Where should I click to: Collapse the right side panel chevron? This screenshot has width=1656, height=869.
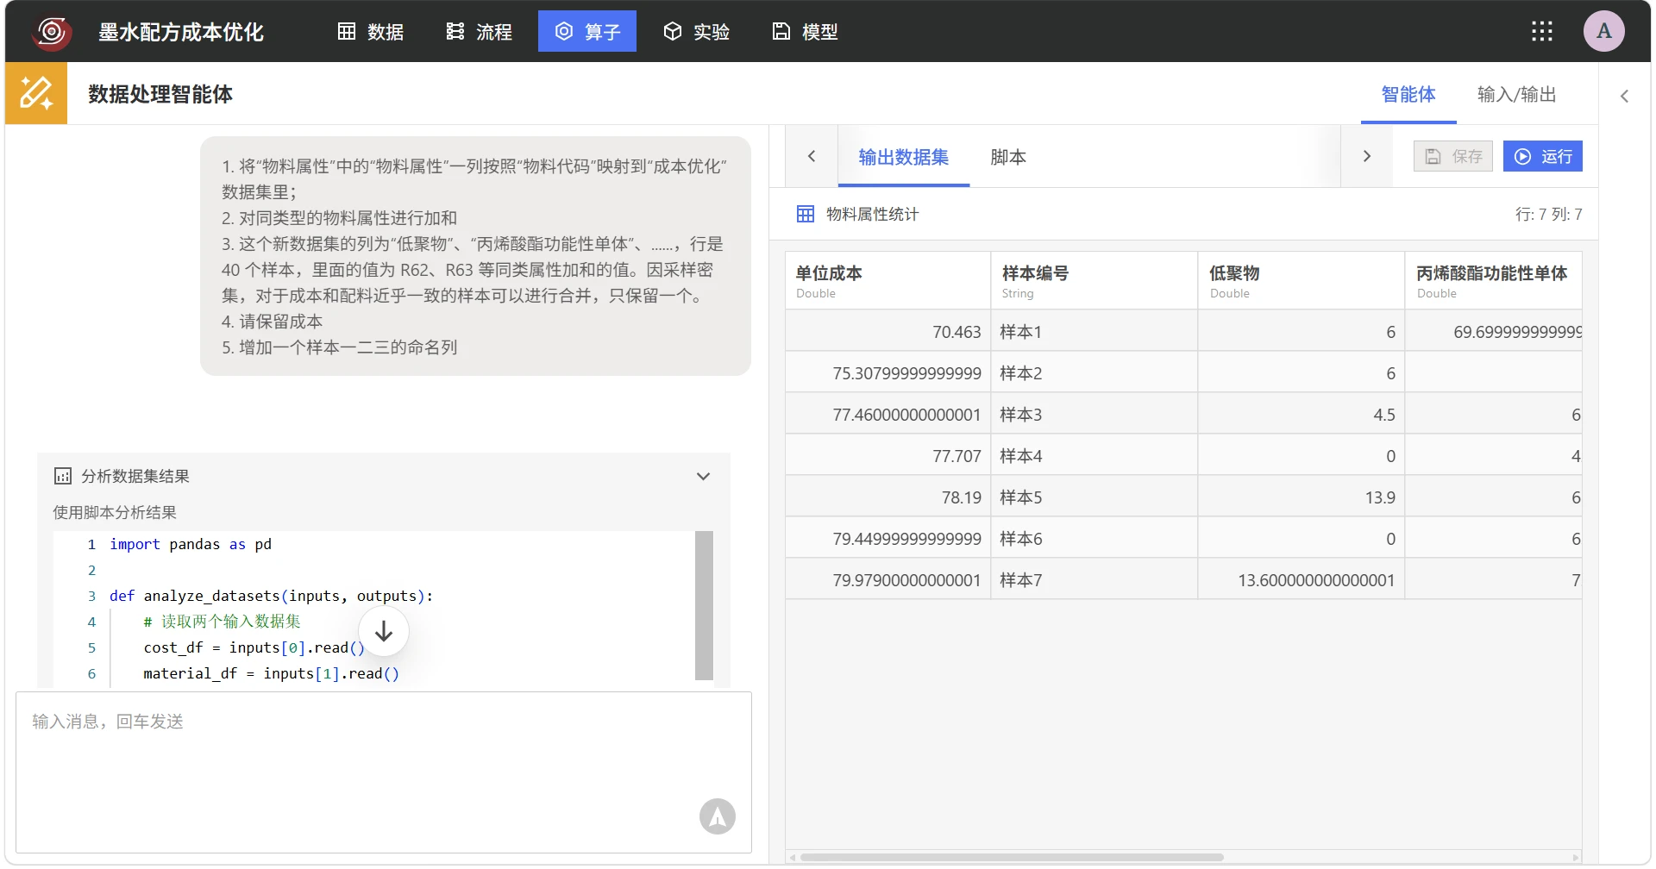1624,96
